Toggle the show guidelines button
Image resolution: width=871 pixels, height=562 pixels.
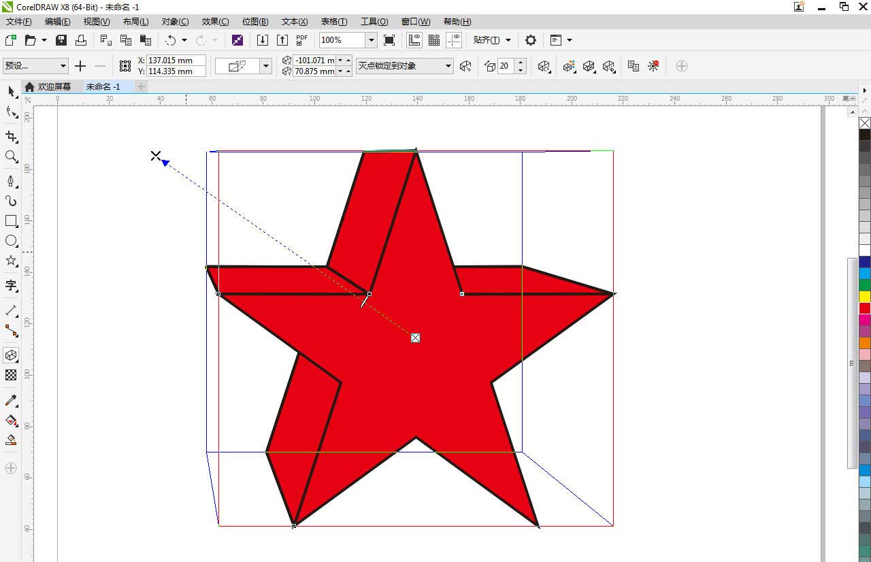coord(454,40)
